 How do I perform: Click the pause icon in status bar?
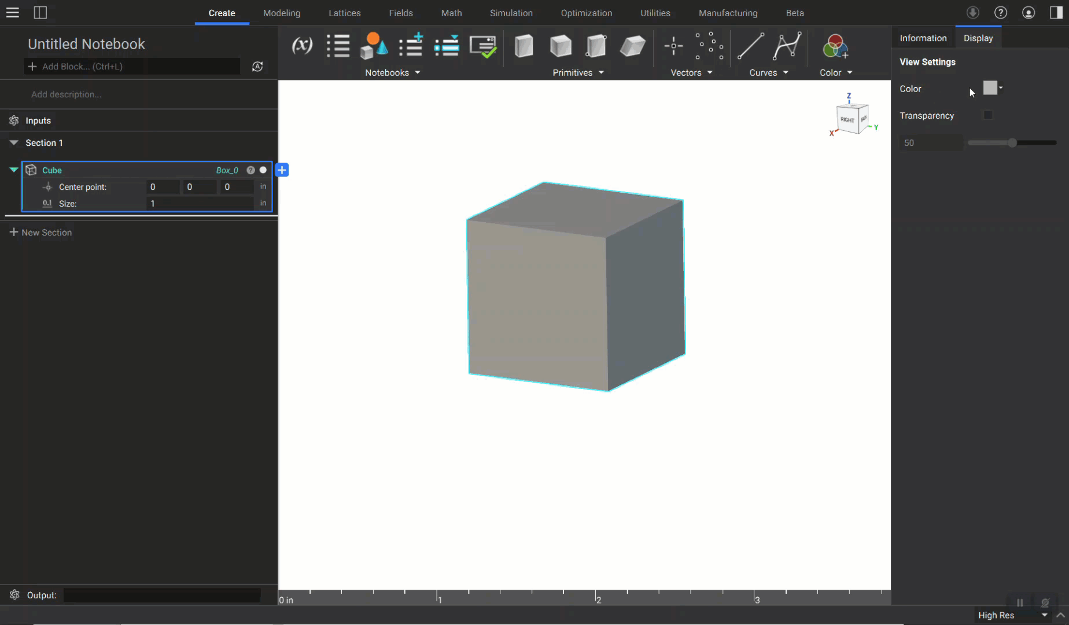(x=1020, y=602)
